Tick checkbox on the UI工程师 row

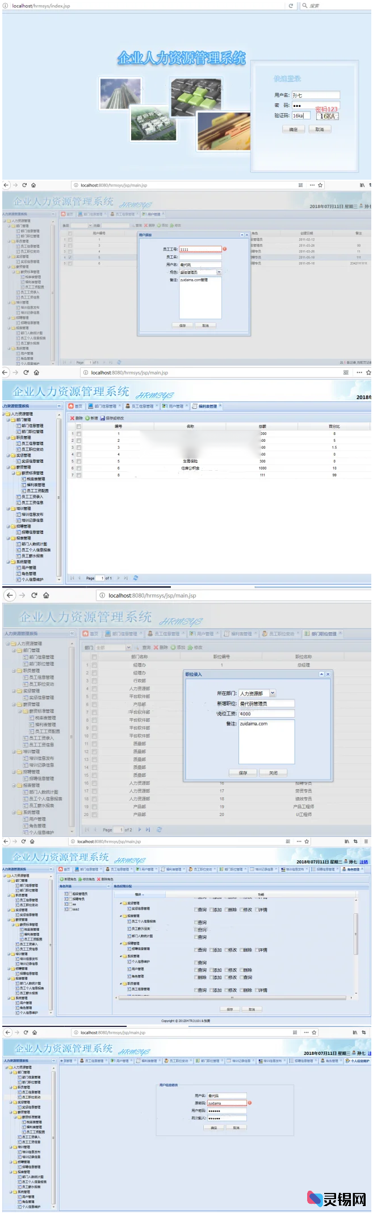[94, 814]
